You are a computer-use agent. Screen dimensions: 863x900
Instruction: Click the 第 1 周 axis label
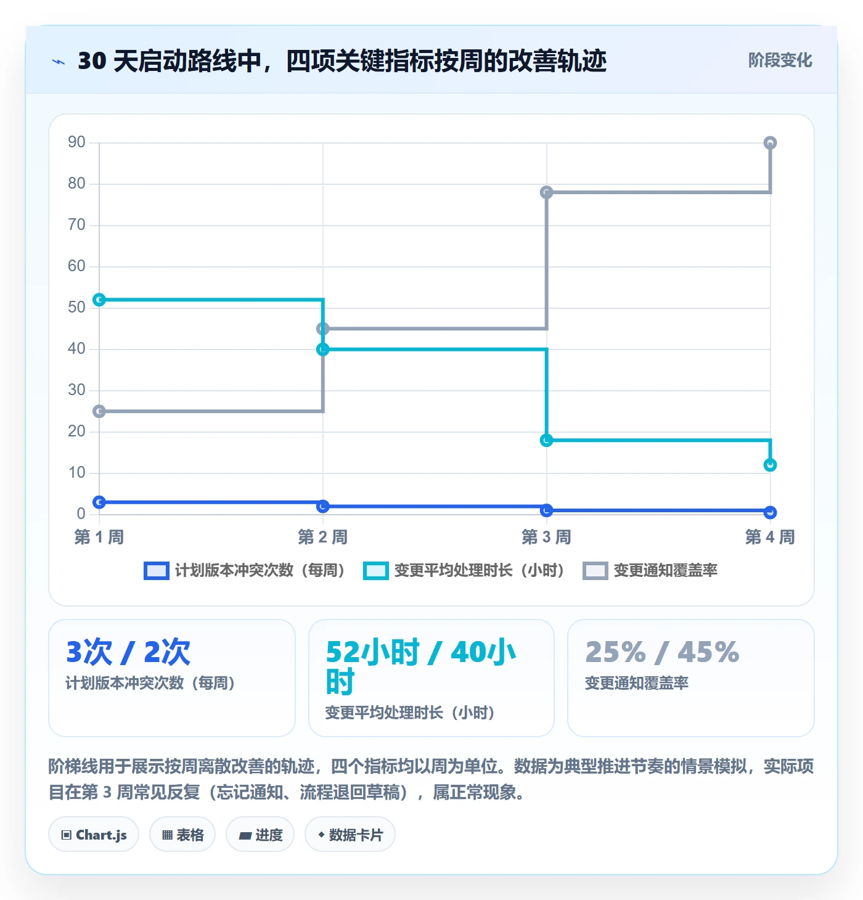tap(99, 537)
